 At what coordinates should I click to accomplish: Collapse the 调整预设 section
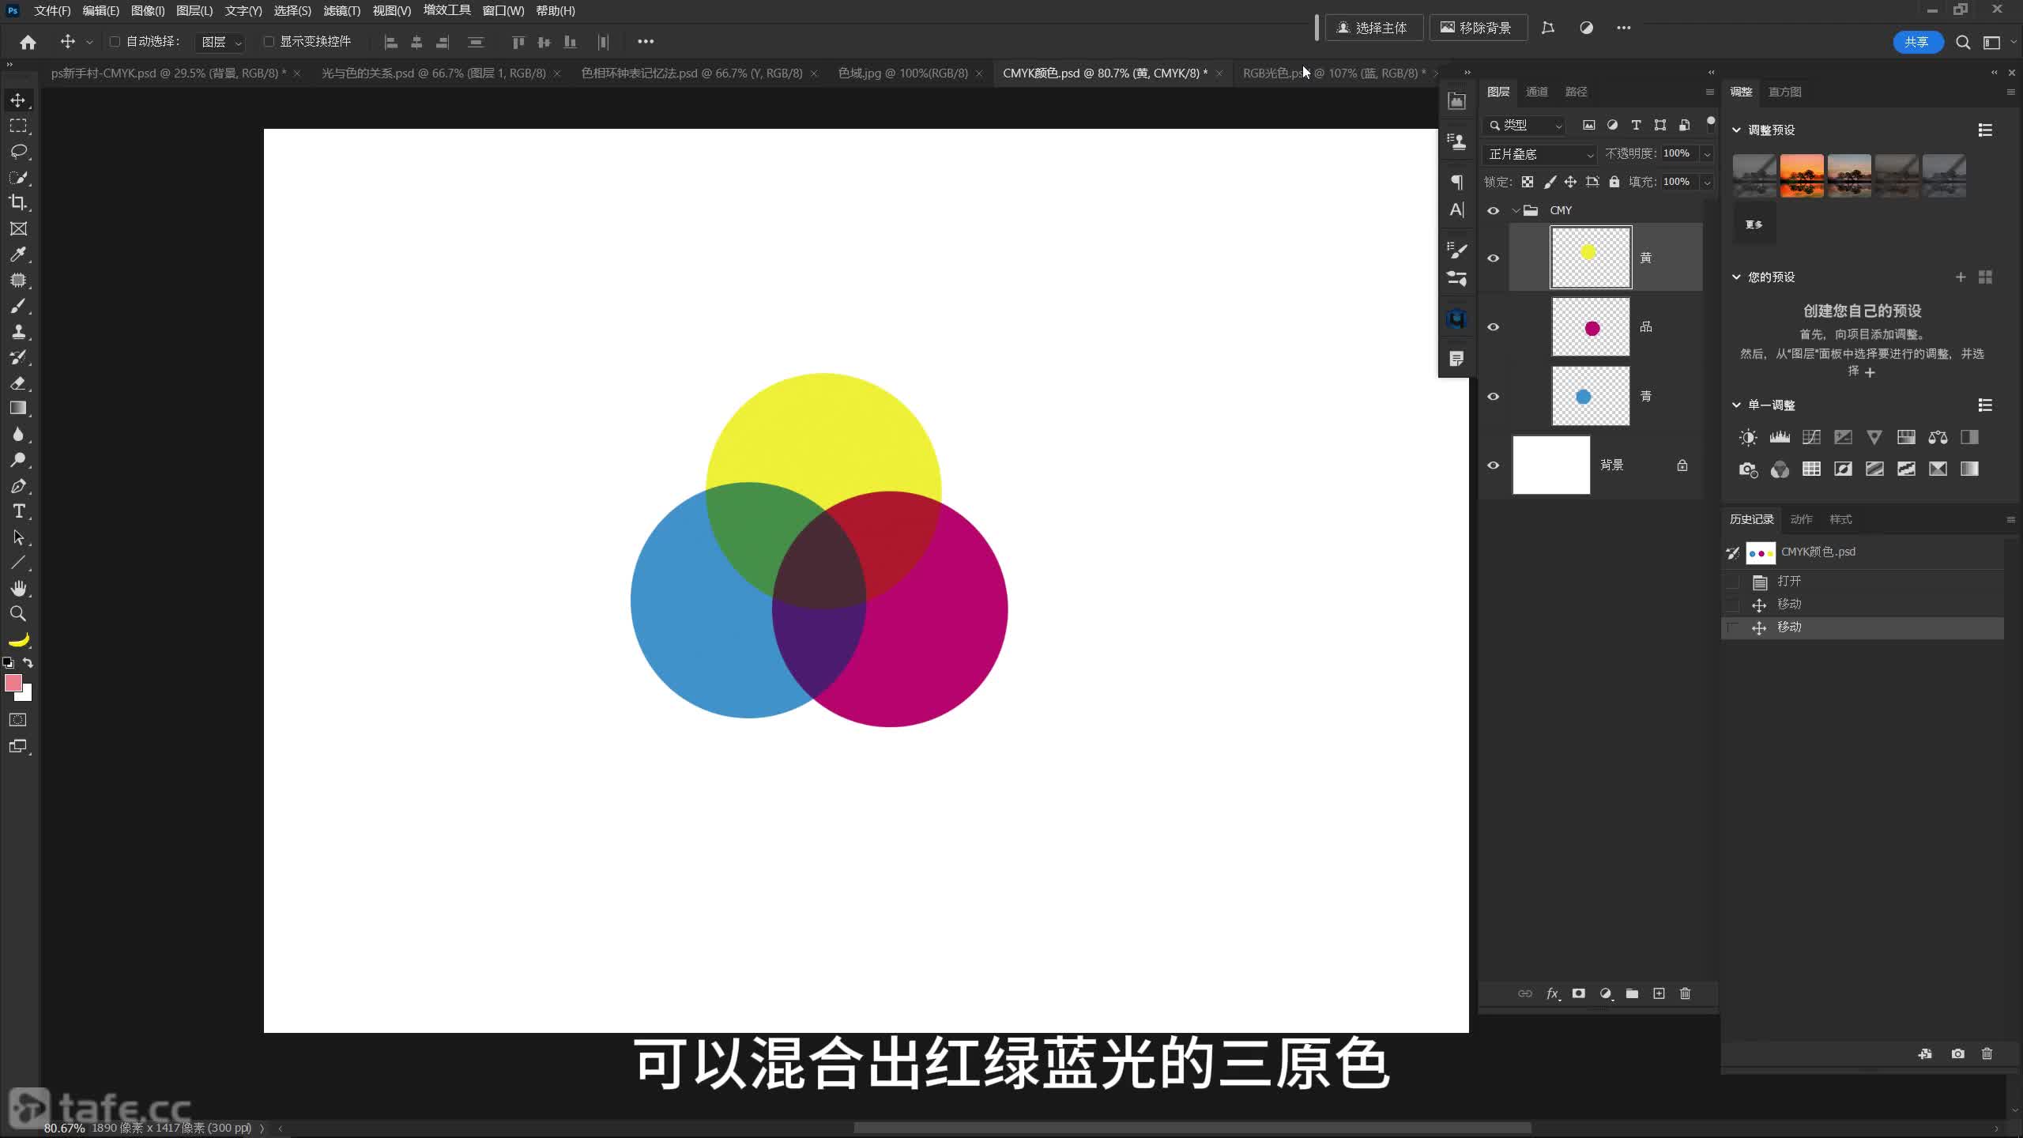1736,130
